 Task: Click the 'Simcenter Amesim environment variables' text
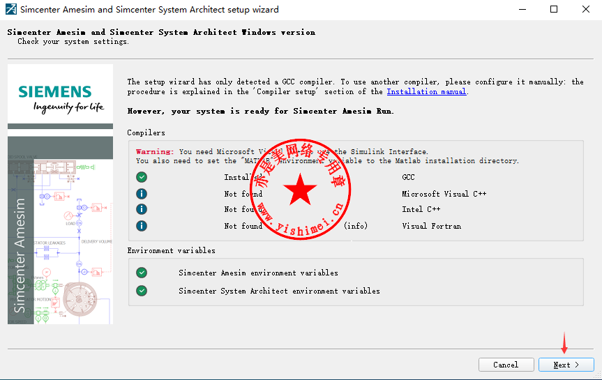click(x=258, y=273)
